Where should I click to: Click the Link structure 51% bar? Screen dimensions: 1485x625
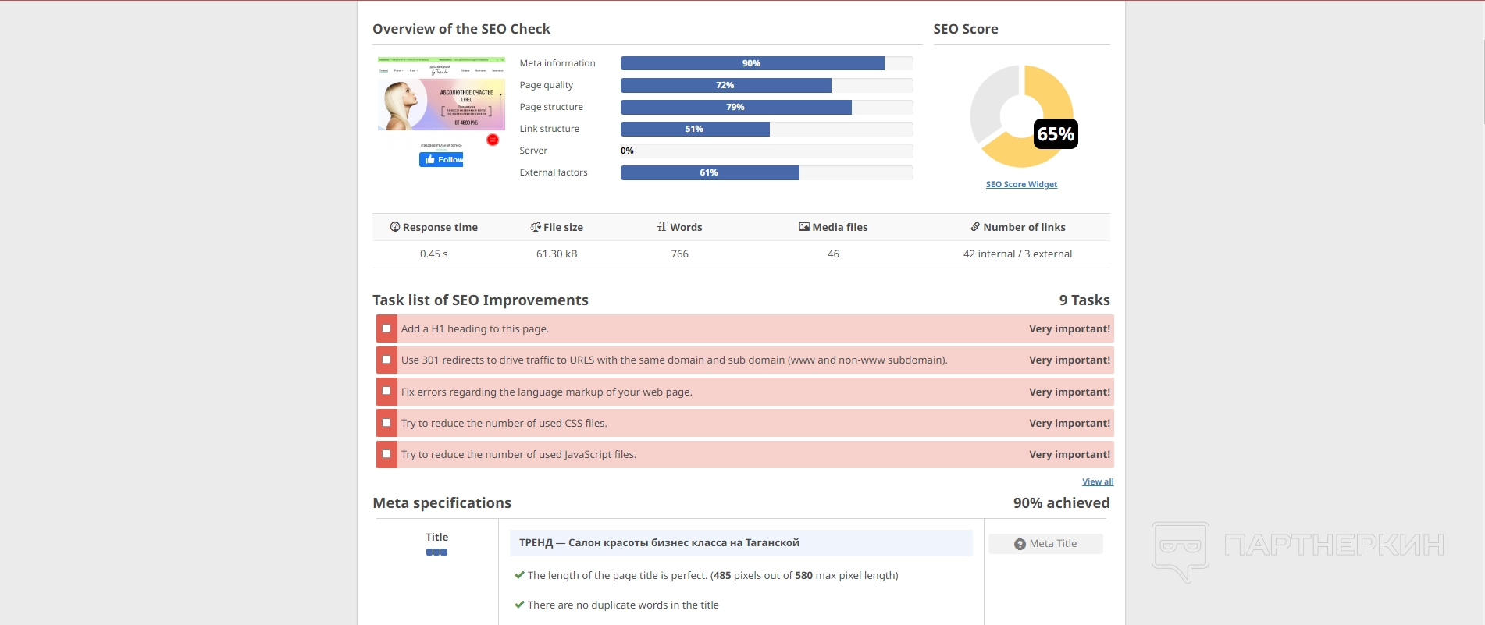(x=694, y=129)
